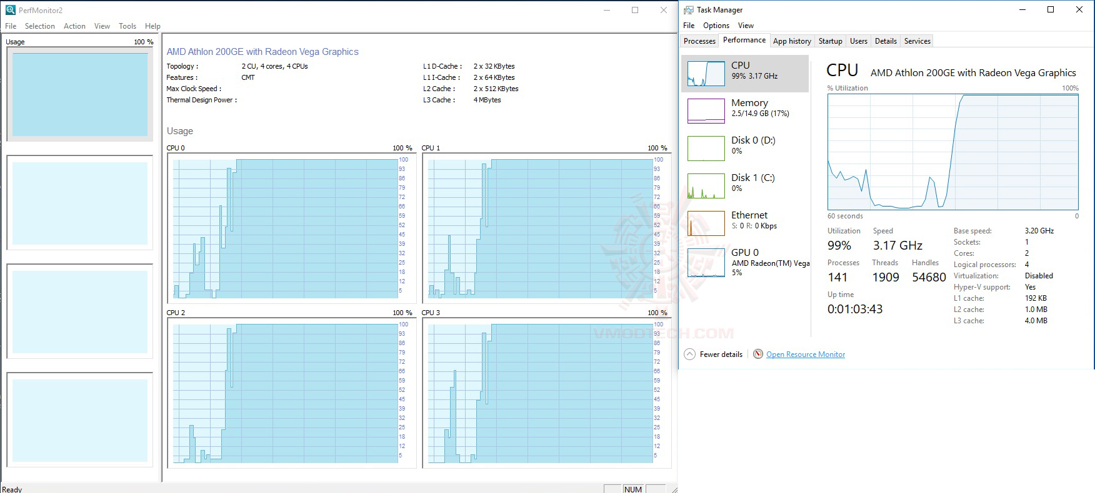
Task: Open the Options menu in Task Manager
Action: pyautogui.click(x=716, y=26)
